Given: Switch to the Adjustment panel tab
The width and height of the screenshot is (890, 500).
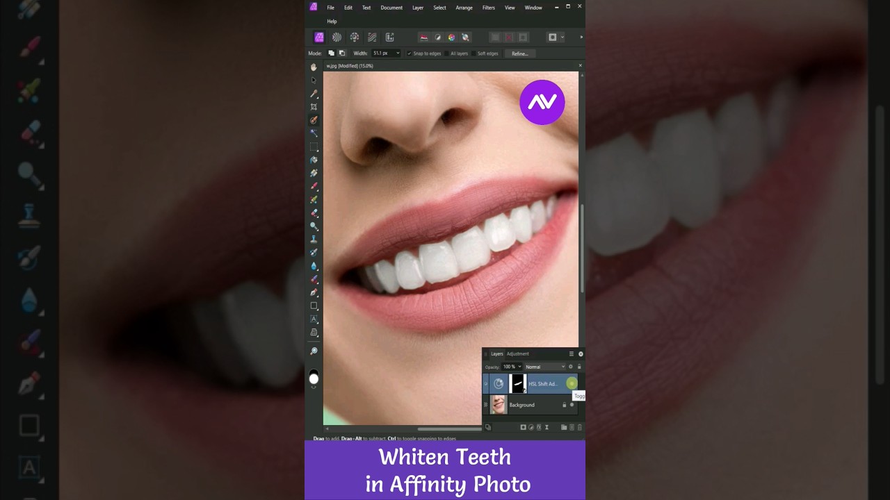Looking at the screenshot, I should click(517, 353).
